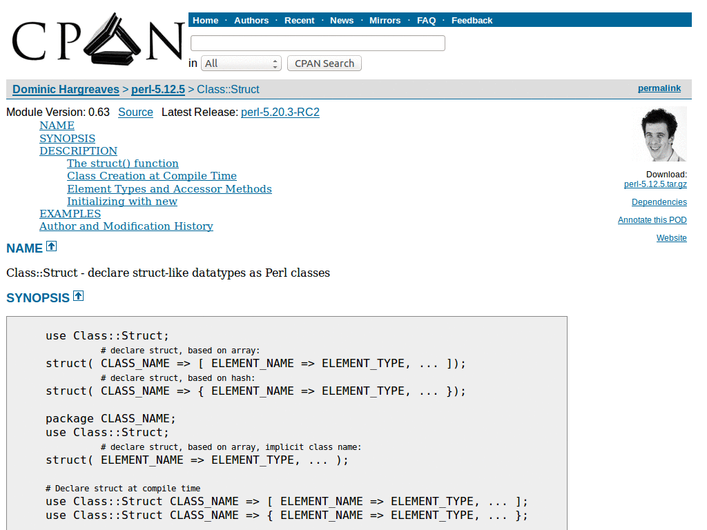Click the CPAN logo

point(98,39)
